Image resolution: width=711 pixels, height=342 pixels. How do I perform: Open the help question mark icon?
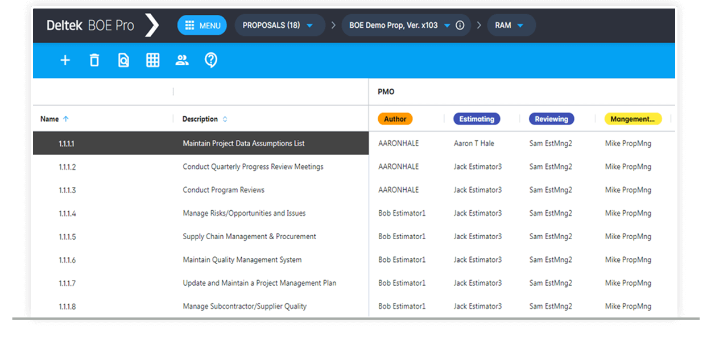pos(211,60)
